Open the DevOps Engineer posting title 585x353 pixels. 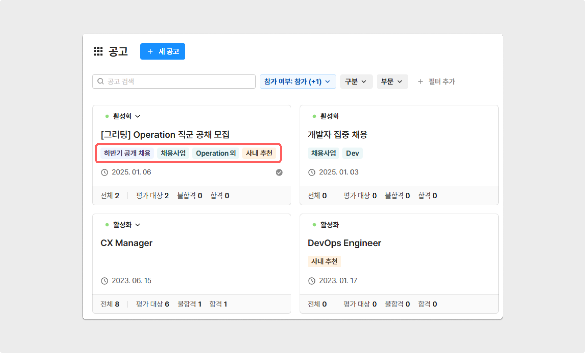coord(344,243)
